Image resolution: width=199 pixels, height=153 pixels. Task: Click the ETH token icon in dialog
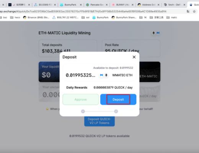coord(106,75)
